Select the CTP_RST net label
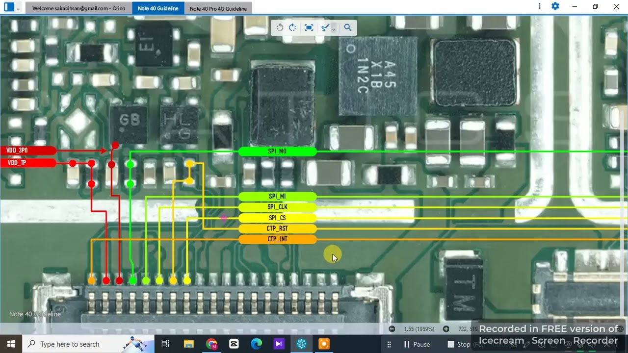The height and width of the screenshot is (353, 628). [x=277, y=228]
